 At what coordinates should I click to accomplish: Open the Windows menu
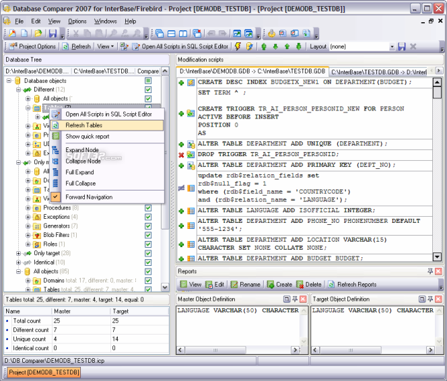pos(106,22)
